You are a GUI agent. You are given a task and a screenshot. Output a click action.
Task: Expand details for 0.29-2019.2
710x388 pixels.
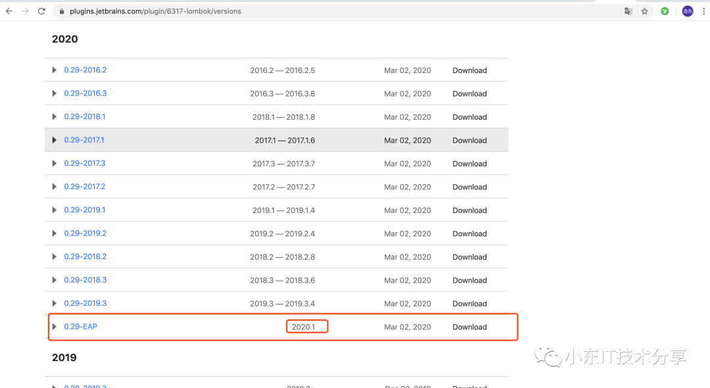pos(55,233)
